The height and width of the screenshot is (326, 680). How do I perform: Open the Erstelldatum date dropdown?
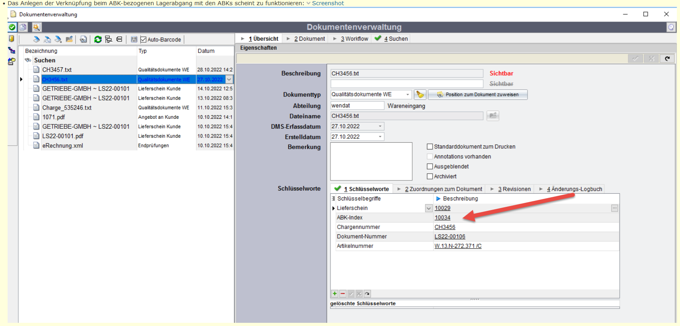pyautogui.click(x=380, y=137)
